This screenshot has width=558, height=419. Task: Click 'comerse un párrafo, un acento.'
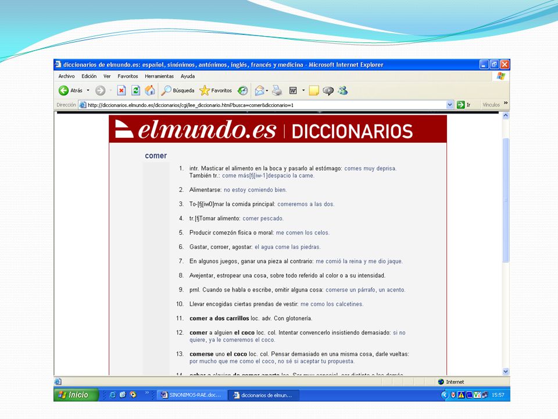[366, 290]
